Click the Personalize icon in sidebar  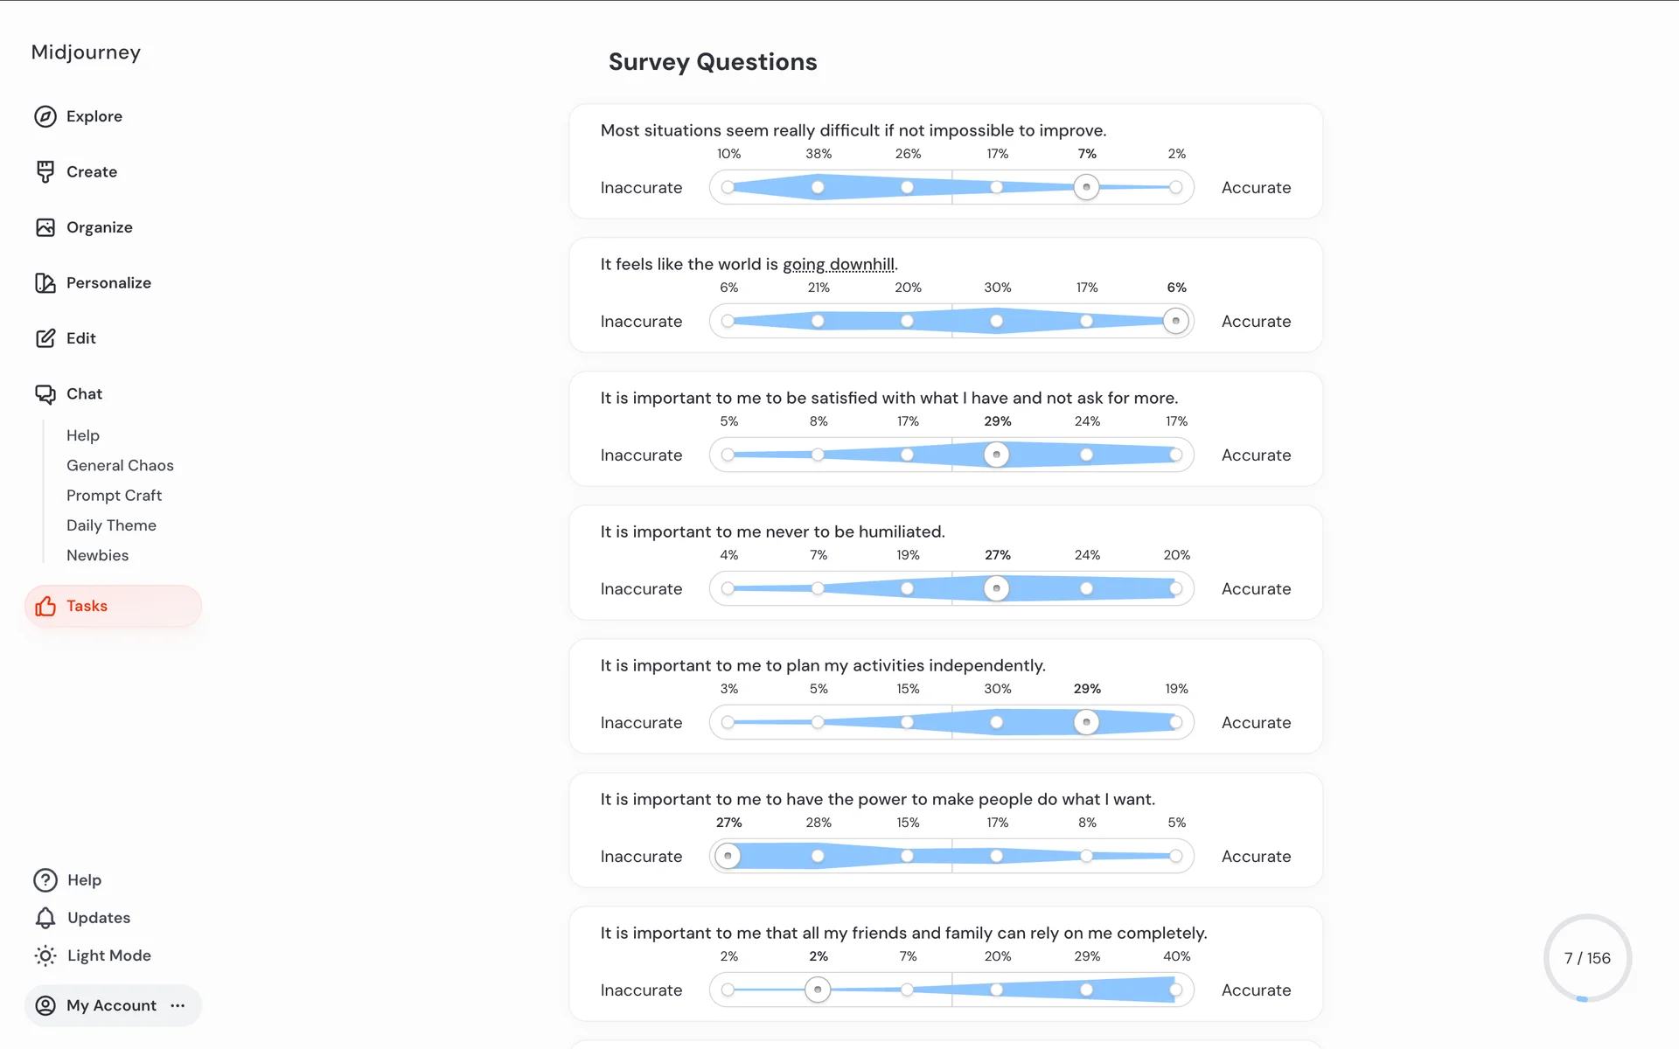45,282
